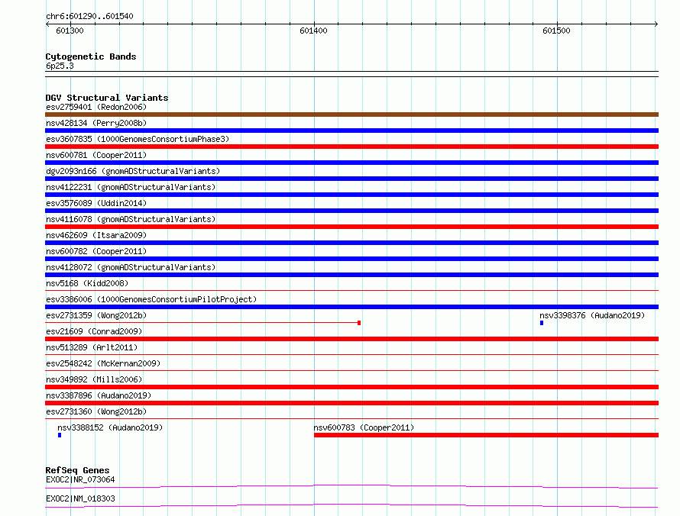The height and width of the screenshot is (516, 680).
Task: Click the chr6:601290..601540 region label
Action: pos(89,16)
